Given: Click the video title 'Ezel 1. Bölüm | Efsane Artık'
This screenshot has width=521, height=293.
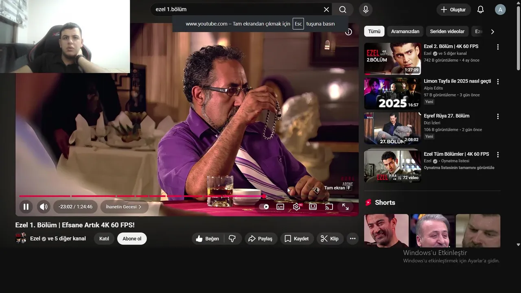Looking at the screenshot, I should tap(75, 225).
